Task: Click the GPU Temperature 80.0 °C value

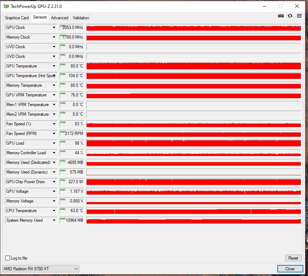Action: click(x=72, y=66)
